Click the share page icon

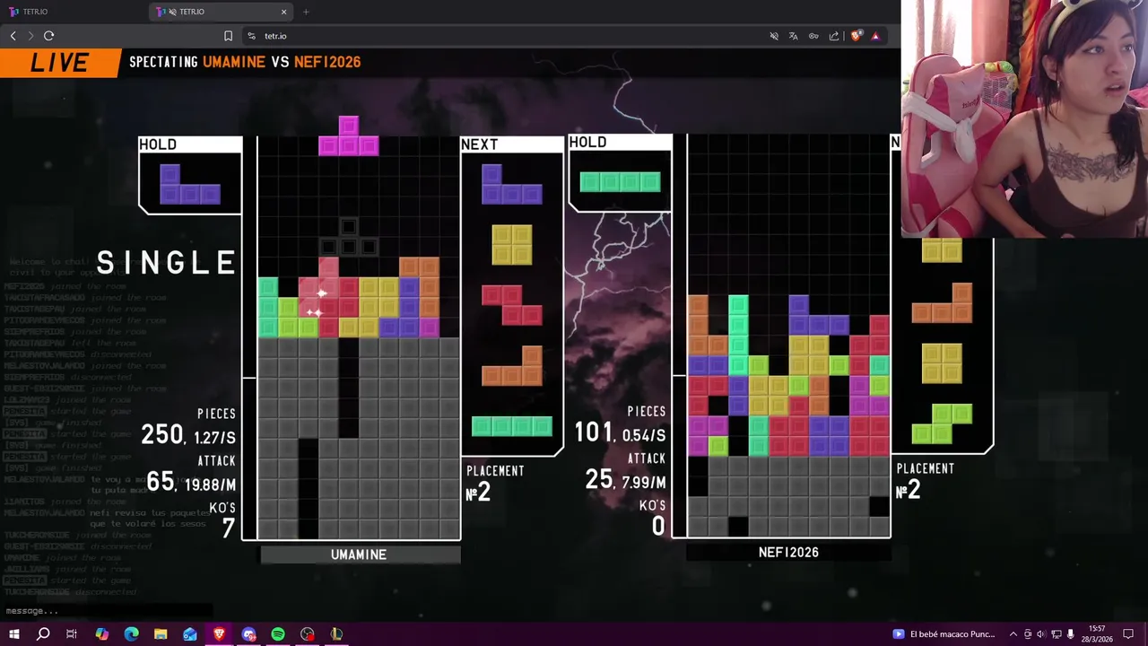[x=834, y=36]
